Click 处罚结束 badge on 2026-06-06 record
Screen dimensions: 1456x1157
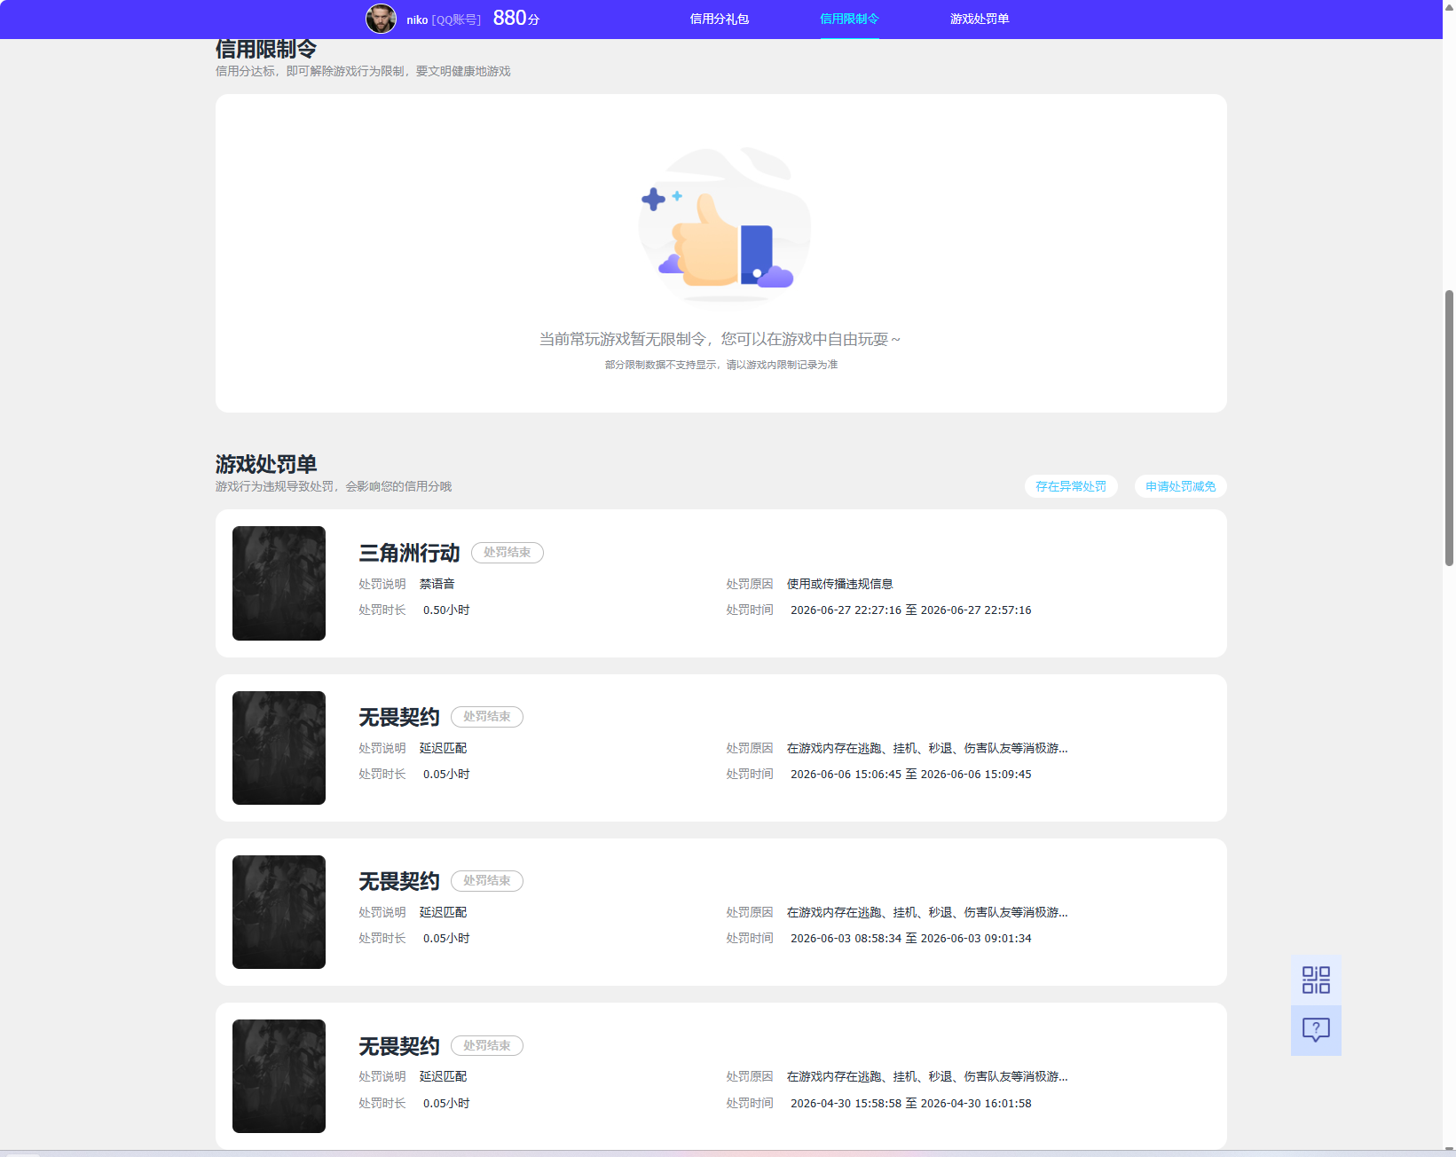[487, 717]
